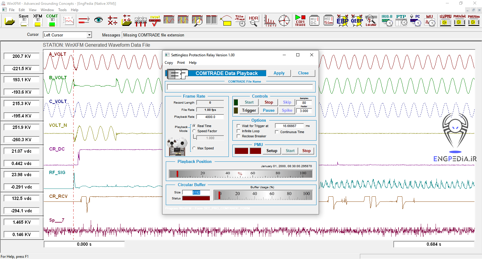482x259 pixels.
Task: Click the Circular Buffer Size field
Action: (x=196, y=192)
